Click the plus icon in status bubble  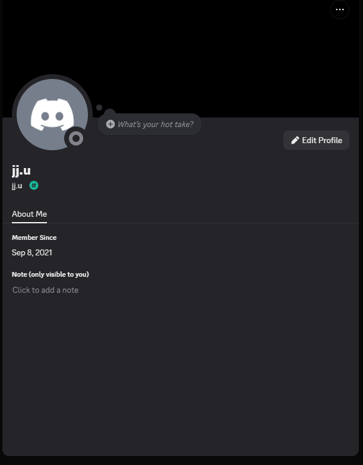click(111, 124)
